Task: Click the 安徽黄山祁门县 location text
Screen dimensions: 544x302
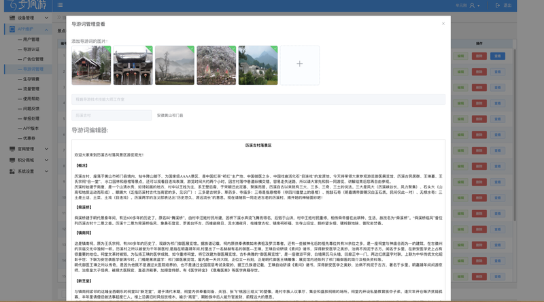Action: (x=170, y=115)
